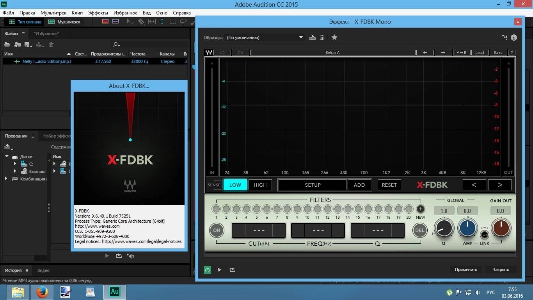Collapse the Disks tree node
The image size is (533, 300).
[7, 157]
